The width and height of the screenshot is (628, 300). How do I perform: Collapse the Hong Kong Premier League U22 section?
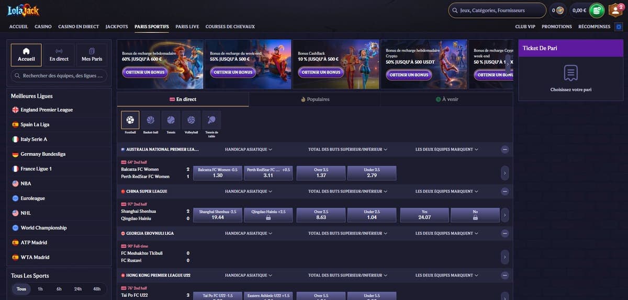coord(504,275)
